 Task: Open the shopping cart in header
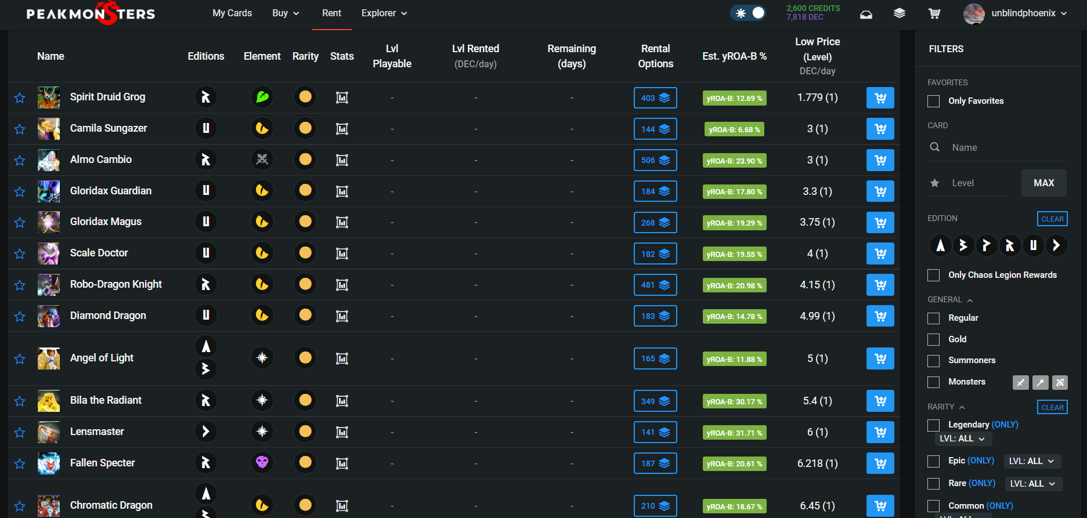click(x=934, y=13)
